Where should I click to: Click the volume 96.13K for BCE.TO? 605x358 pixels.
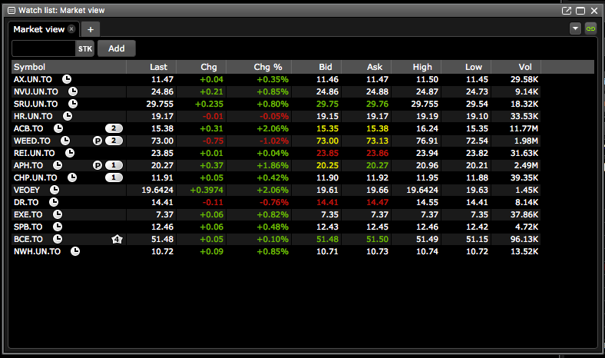pyautogui.click(x=524, y=240)
